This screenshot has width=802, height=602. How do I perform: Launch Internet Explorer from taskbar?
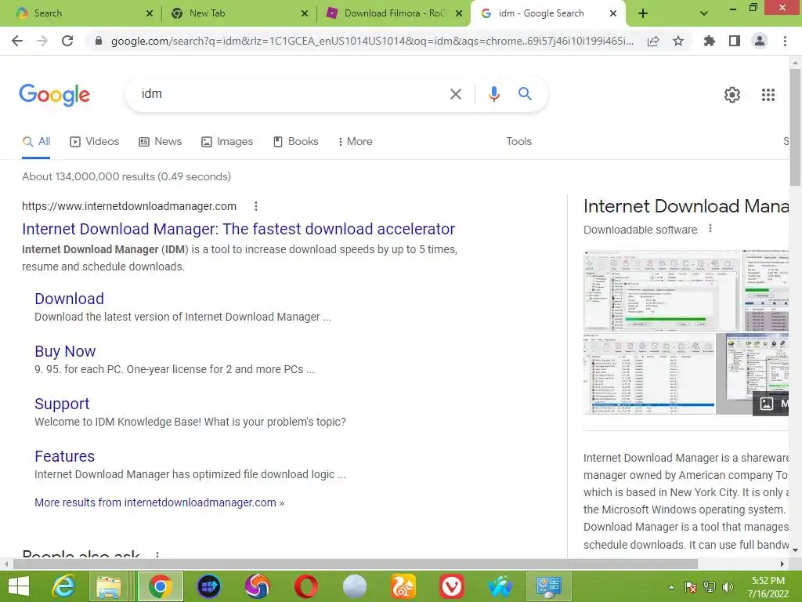point(64,586)
